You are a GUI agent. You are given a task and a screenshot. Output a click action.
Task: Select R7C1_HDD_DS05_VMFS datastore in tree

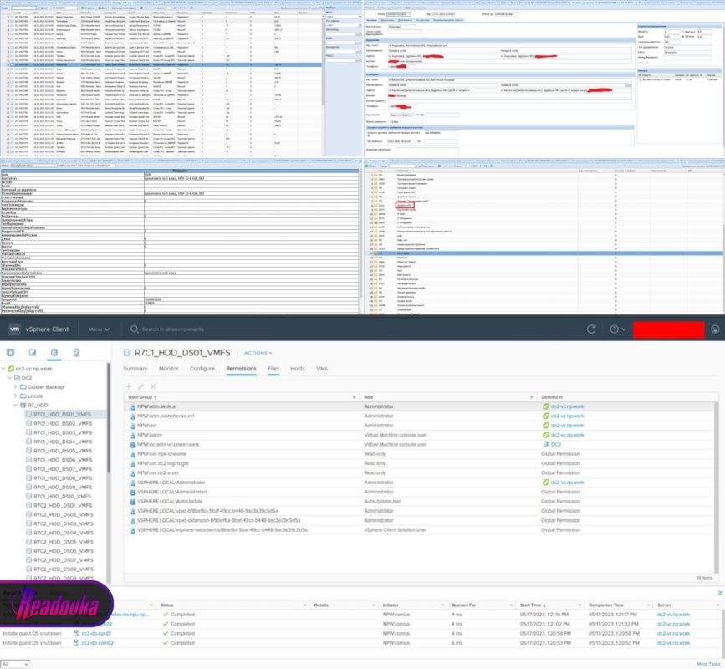point(63,451)
